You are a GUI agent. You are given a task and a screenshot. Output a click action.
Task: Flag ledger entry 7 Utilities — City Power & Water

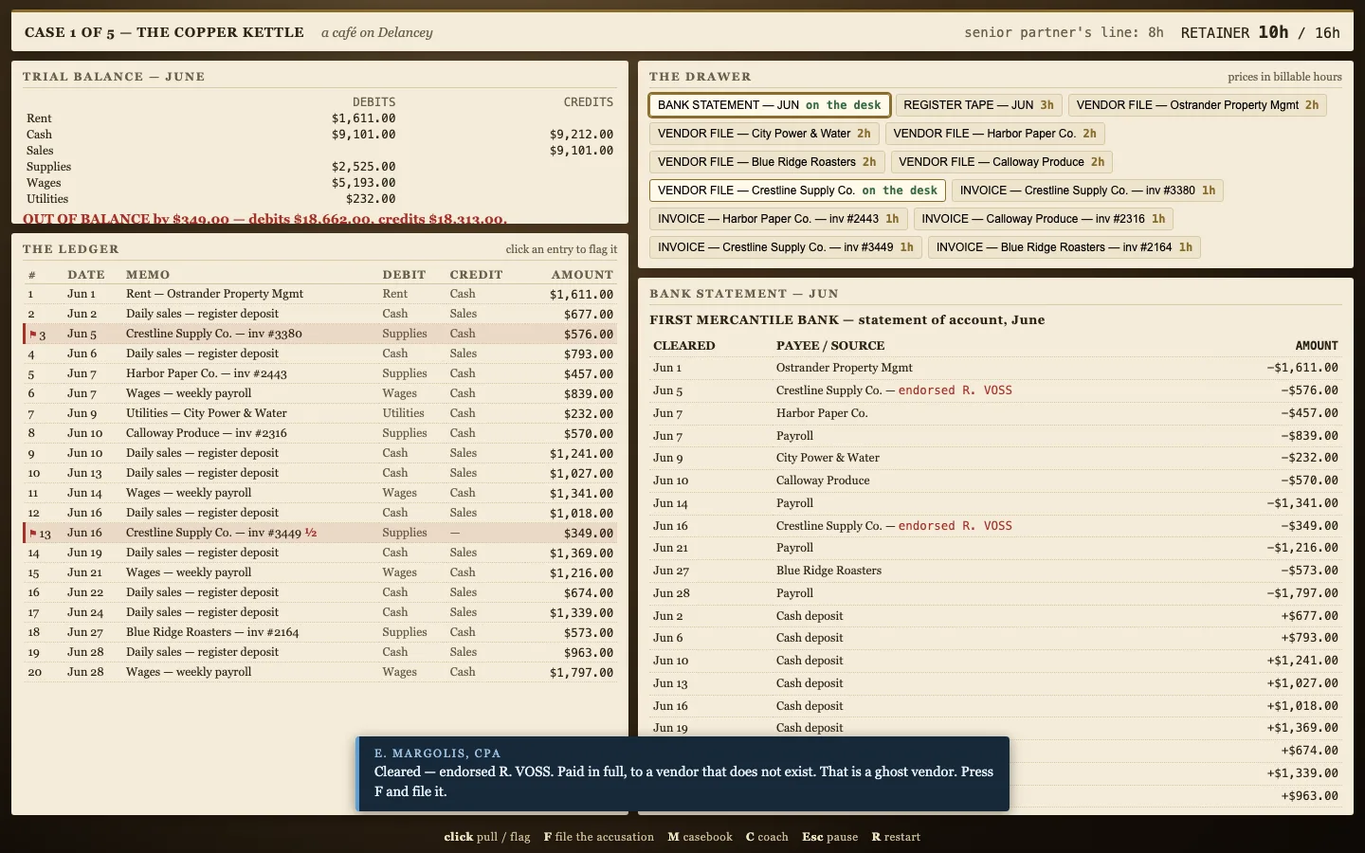coord(319,413)
